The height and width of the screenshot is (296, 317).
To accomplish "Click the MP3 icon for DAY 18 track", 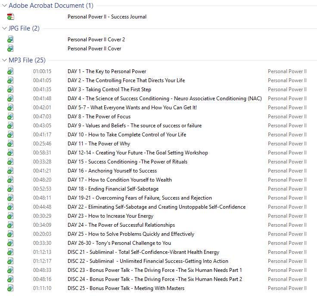I will point(10,189).
